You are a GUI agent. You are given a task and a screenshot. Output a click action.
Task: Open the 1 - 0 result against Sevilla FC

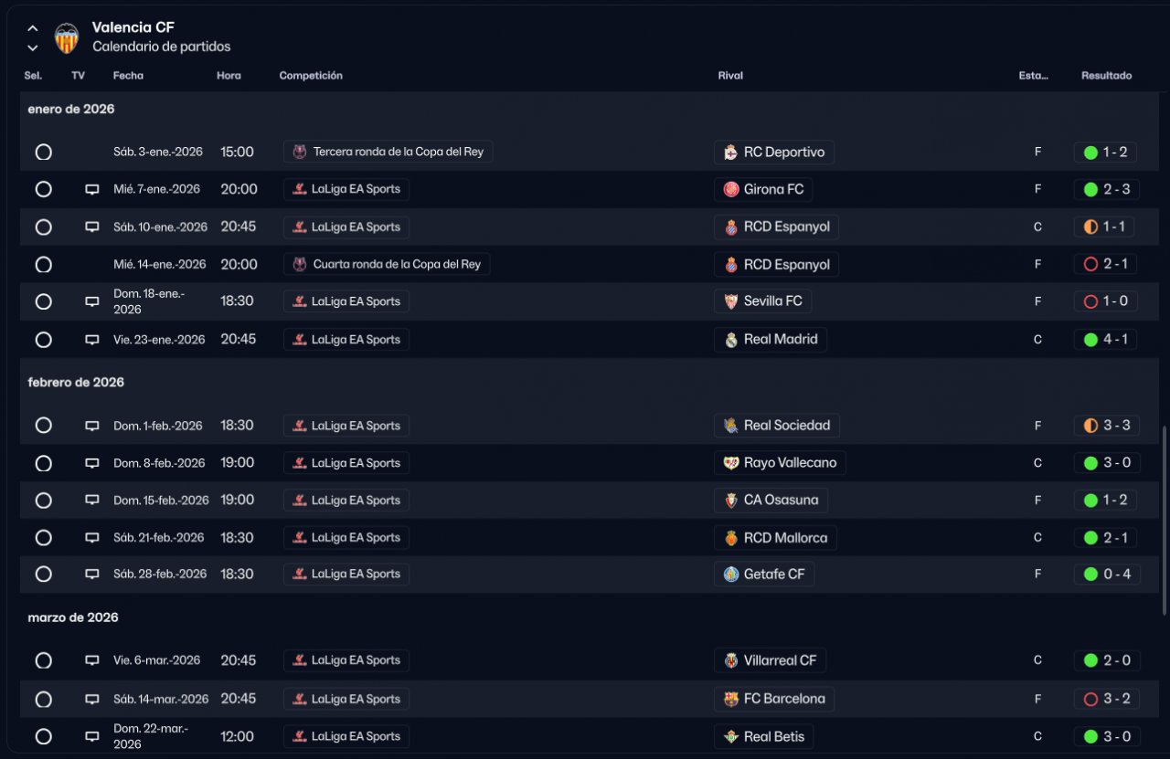[1105, 301]
